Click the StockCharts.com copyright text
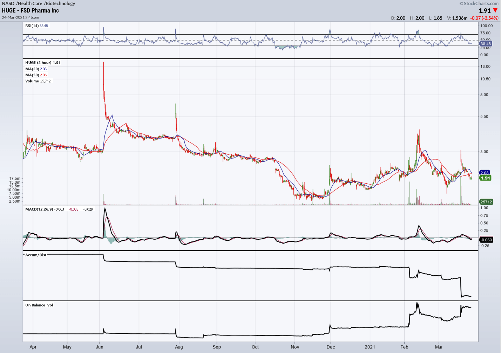 click(479, 3)
